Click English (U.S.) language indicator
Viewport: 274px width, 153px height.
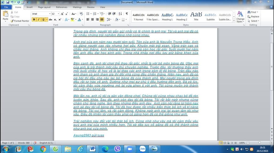46,143
